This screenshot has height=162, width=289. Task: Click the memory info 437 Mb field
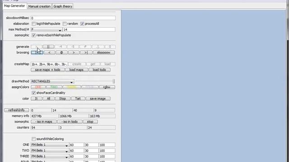click(x=45, y=116)
